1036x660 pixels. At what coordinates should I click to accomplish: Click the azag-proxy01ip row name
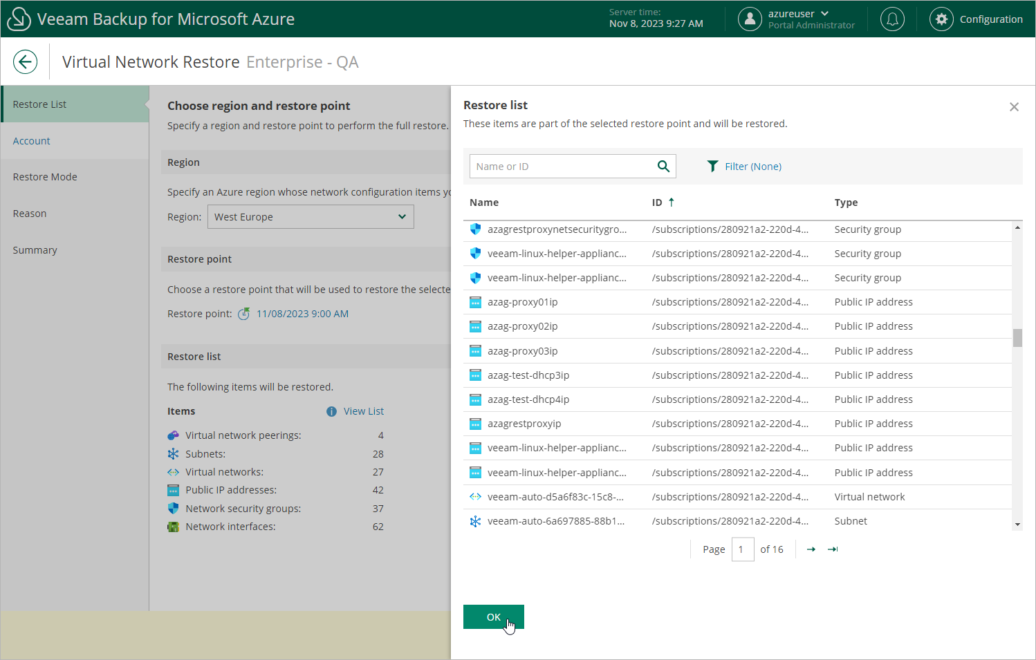(x=522, y=302)
